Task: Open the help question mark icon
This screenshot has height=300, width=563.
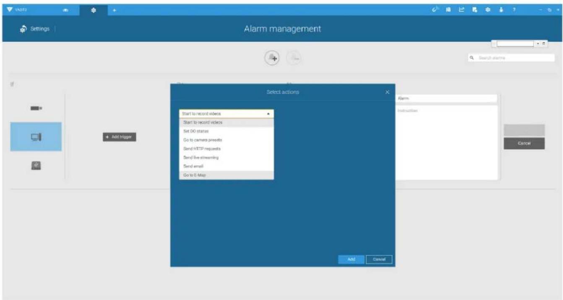Action: pos(514,9)
